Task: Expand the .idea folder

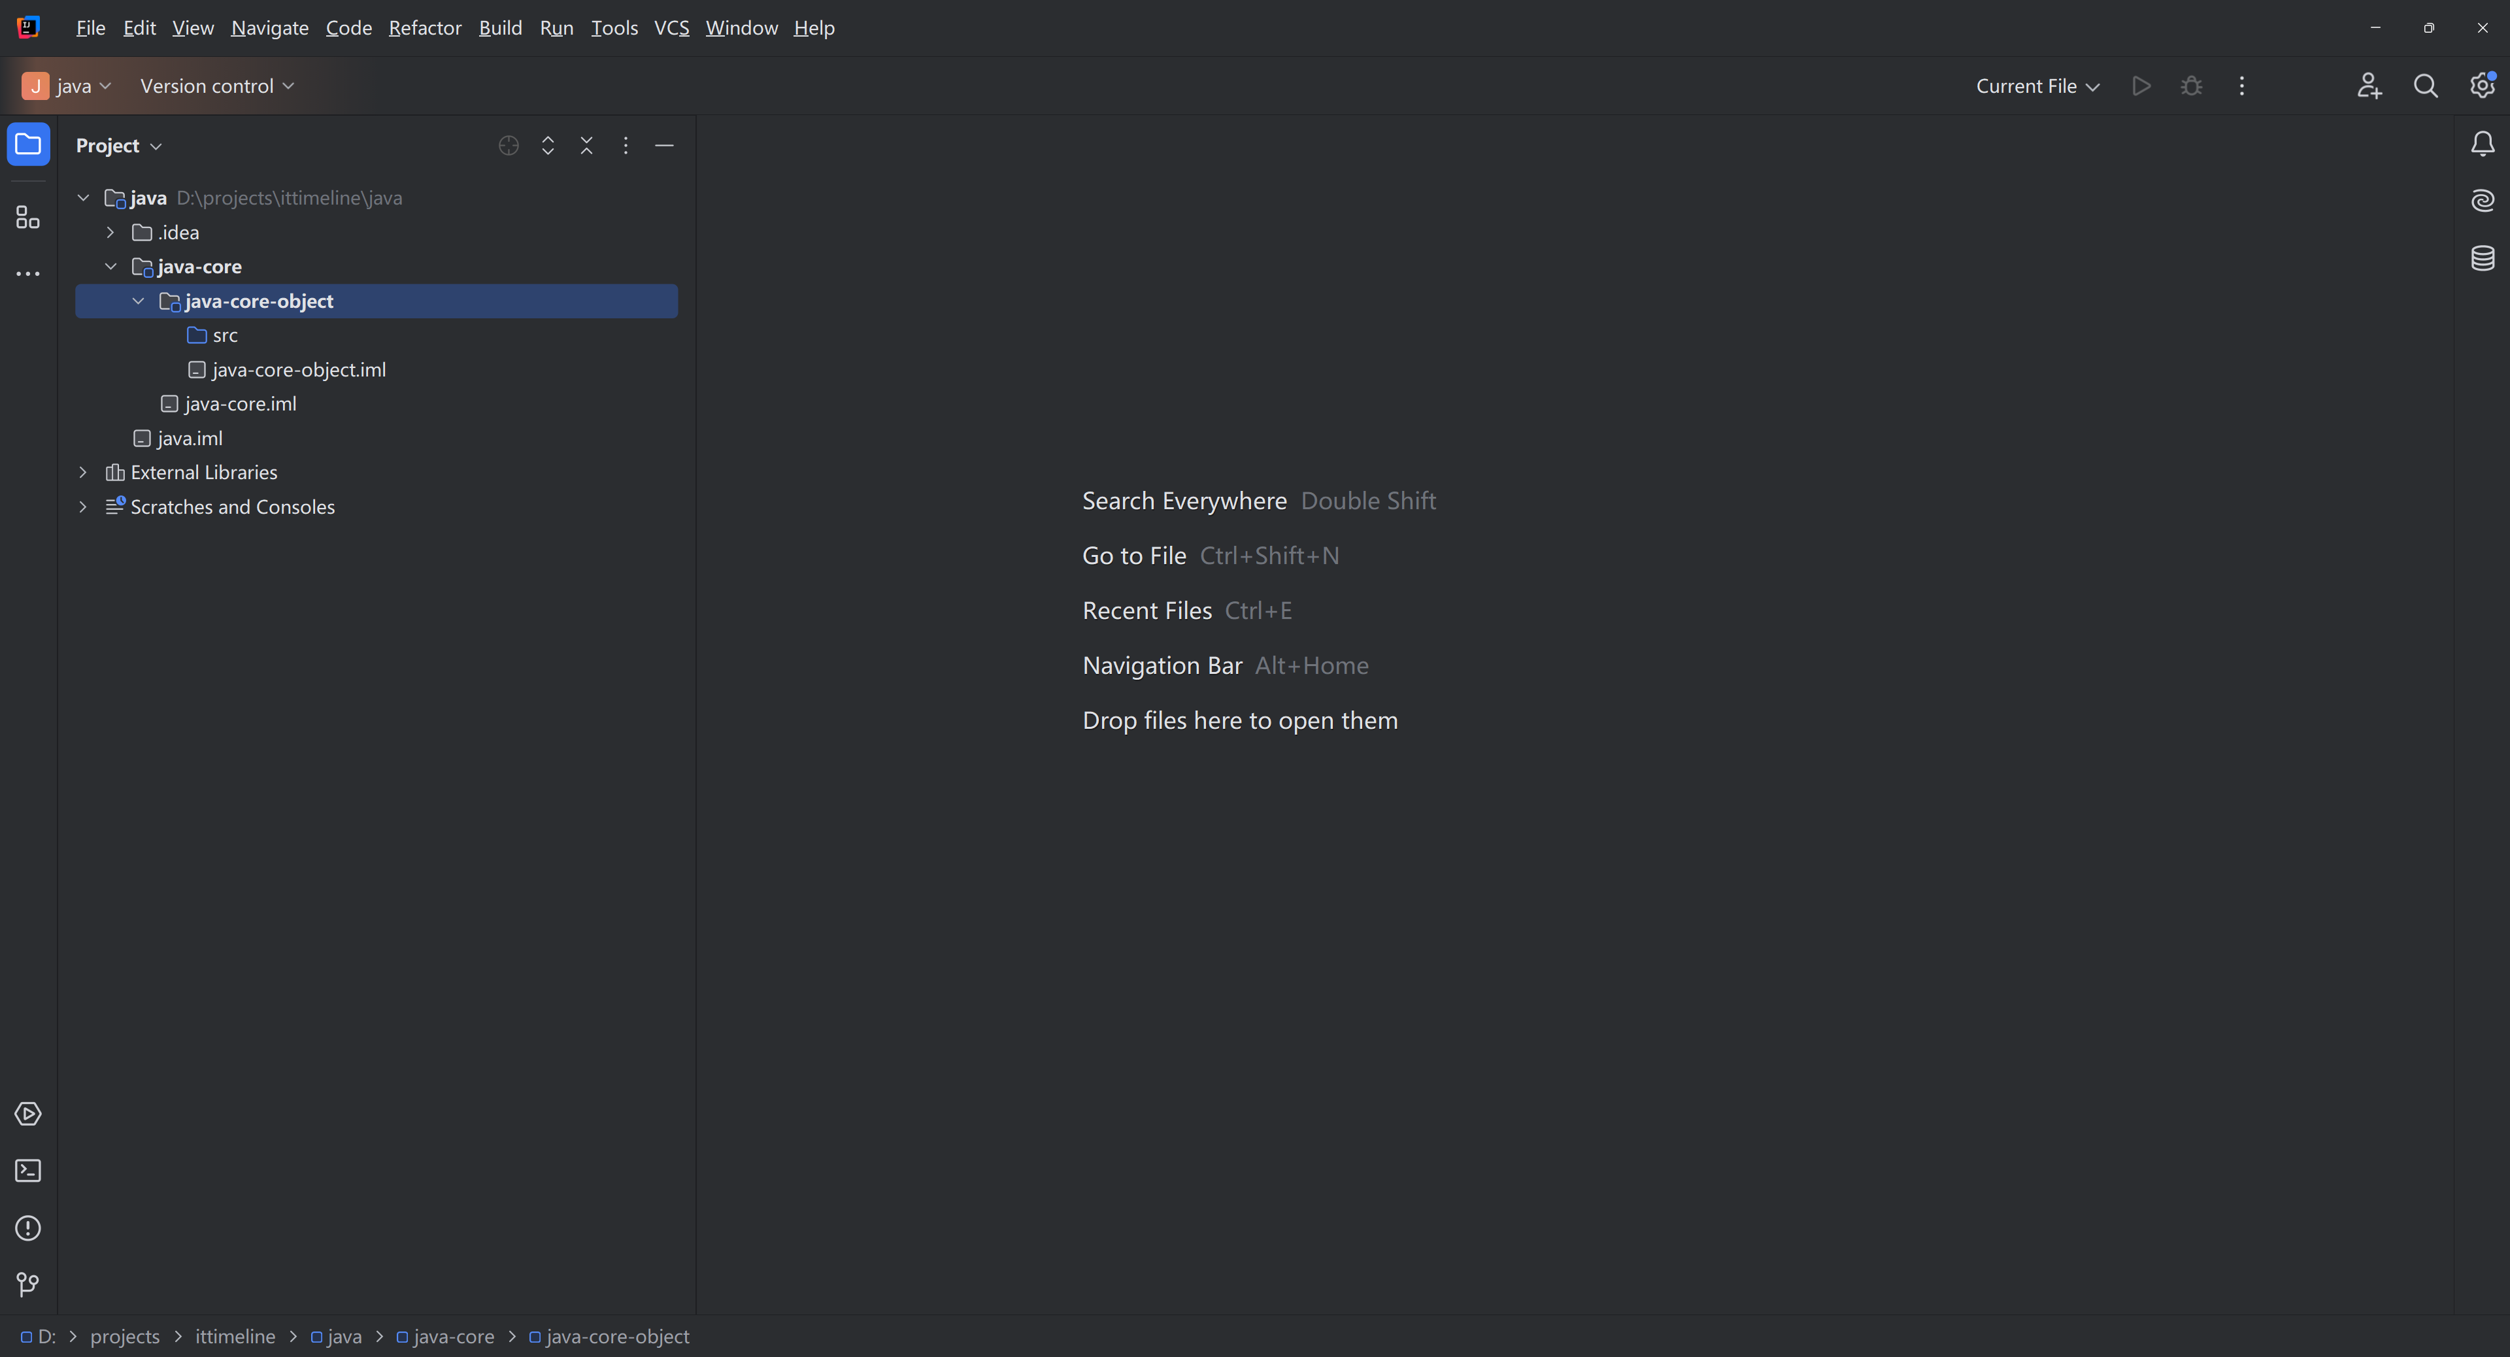Action: coord(110,233)
